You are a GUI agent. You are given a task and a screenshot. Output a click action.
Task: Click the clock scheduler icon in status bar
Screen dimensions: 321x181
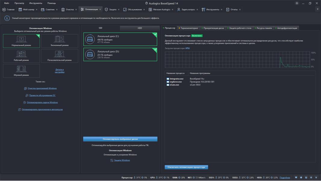click(301, 178)
